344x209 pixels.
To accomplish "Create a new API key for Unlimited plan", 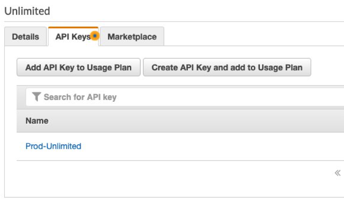I will tap(226, 67).
